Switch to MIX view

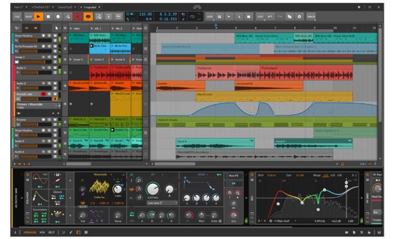tap(42, 232)
